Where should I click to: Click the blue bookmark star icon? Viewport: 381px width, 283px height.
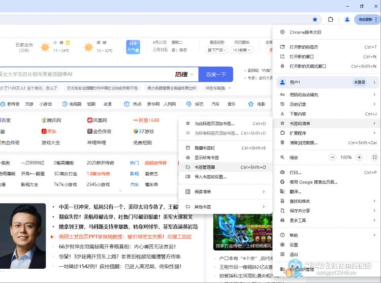315,19
